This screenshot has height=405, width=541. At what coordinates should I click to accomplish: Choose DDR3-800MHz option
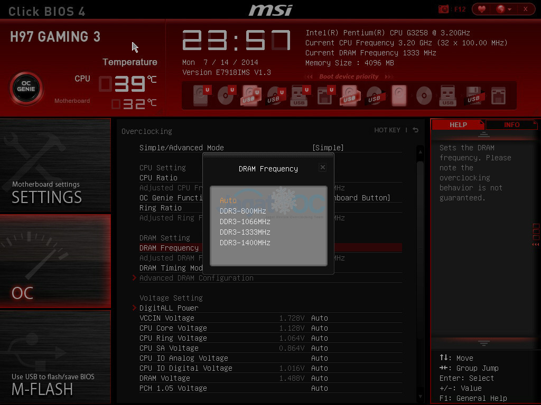pyautogui.click(x=242, y=211)
